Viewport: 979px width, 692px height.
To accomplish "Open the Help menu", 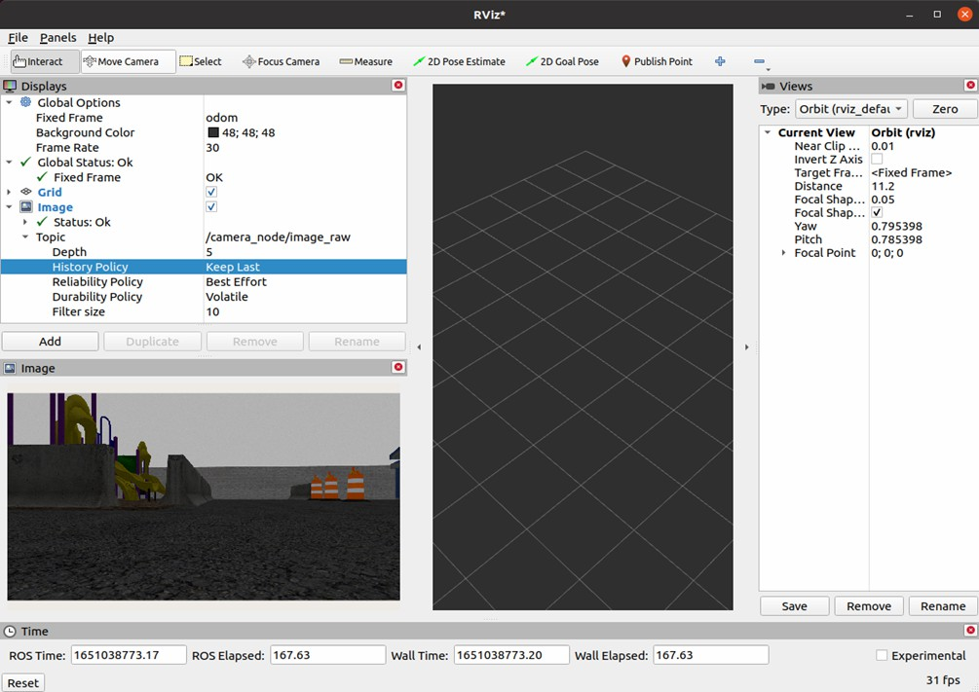I will tap(100, 37).
